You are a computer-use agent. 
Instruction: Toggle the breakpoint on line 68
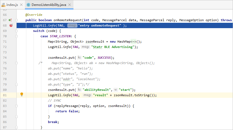11,25
